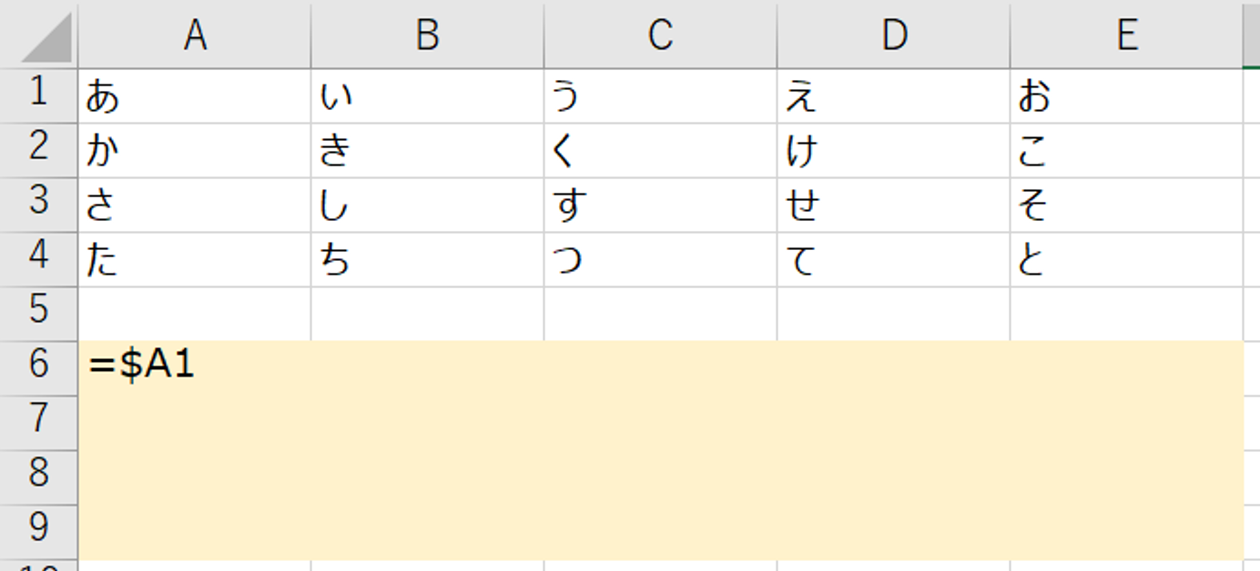
Task: Click cell containing す
Action: tap(660, 205)
